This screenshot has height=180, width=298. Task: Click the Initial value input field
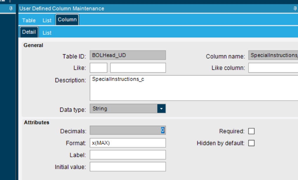click(128, 167)
